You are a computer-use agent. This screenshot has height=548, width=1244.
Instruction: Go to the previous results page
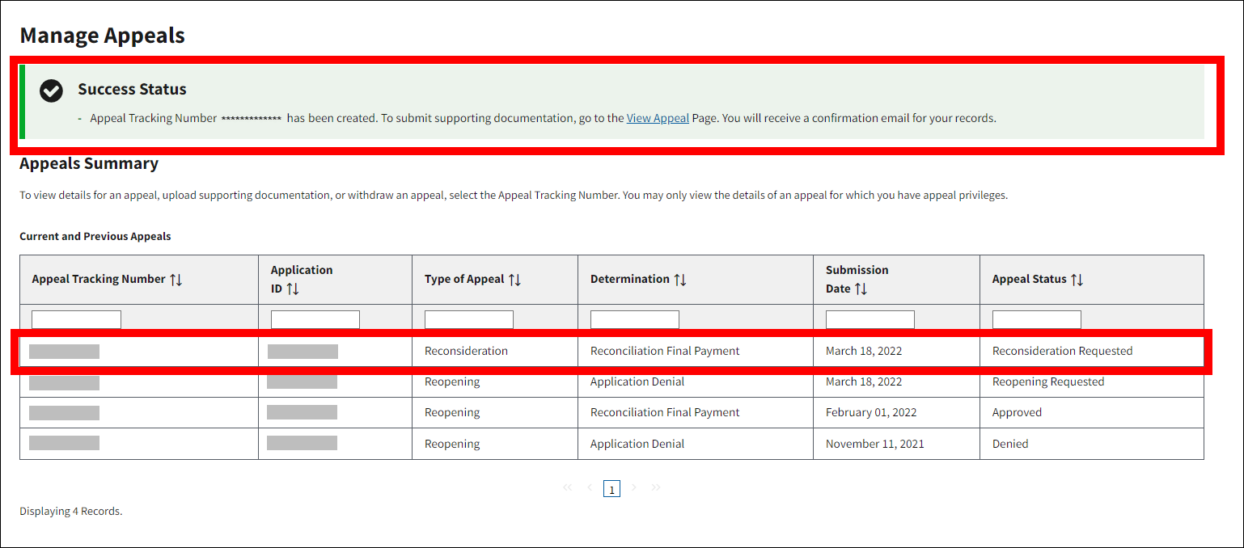tap(590, 487)
